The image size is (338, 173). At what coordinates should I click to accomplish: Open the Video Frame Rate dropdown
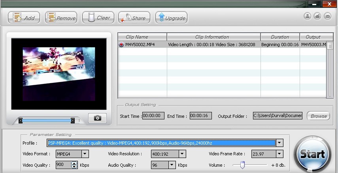(x=279, y=154)
